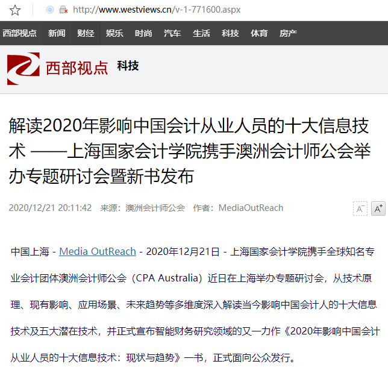Click the bookmark star icon

coord(15,10)
